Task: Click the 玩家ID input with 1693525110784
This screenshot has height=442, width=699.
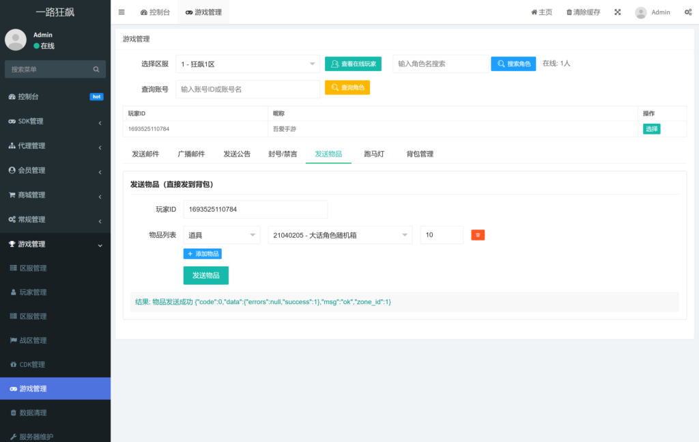Action: click(255, 209)
